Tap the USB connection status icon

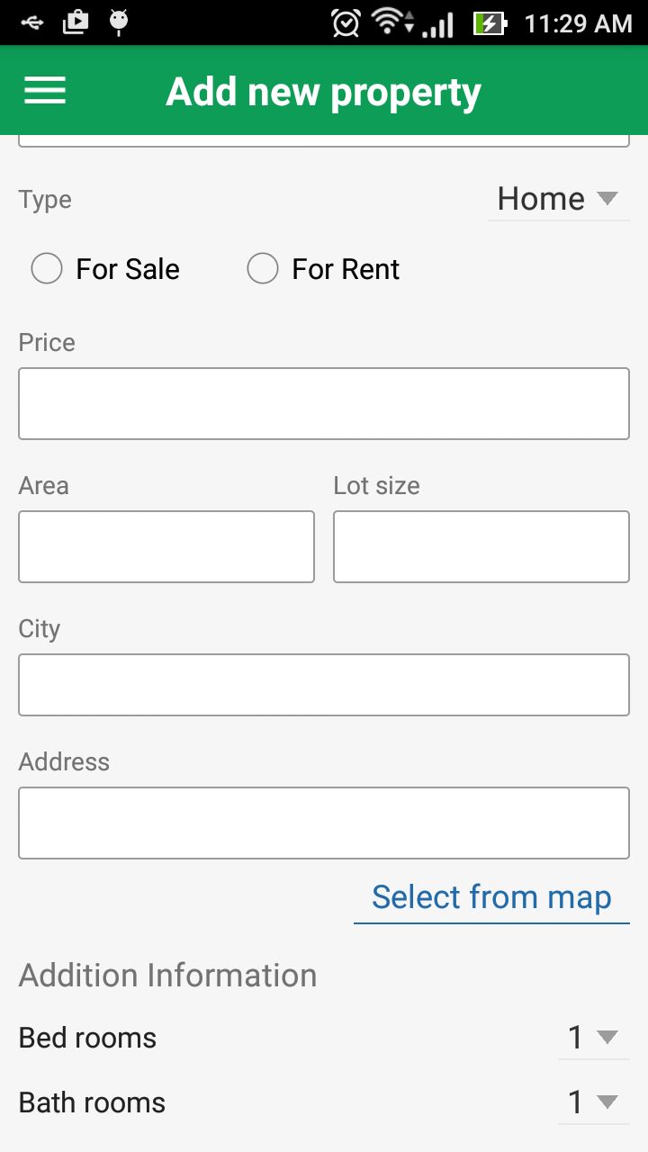31,22
